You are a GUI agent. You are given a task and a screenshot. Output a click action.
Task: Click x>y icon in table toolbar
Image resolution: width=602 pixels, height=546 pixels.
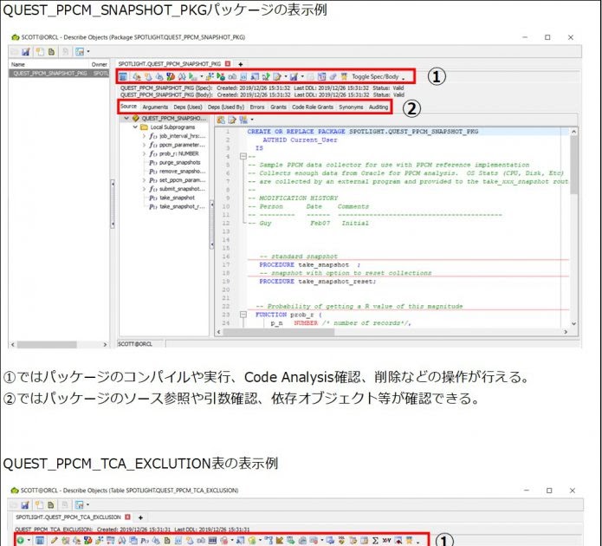[386, 540]
